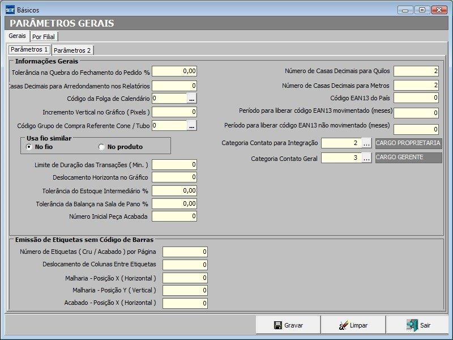Click the Sair exit button
Viewport: 453px width, 340px height.
coord(417,325)
